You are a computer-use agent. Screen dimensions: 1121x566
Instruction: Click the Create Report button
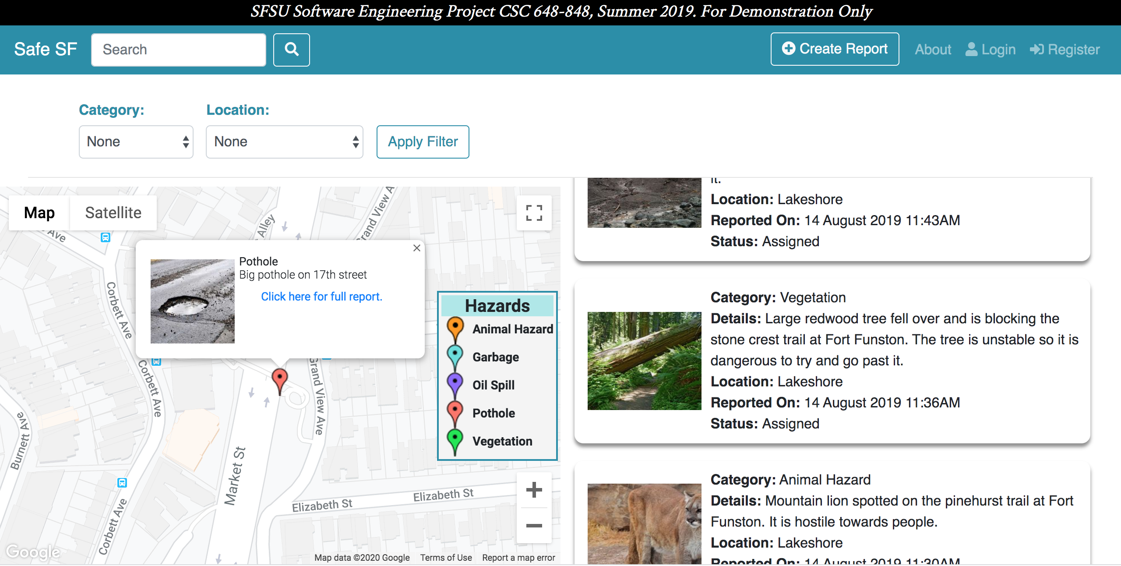click(835, 49)
